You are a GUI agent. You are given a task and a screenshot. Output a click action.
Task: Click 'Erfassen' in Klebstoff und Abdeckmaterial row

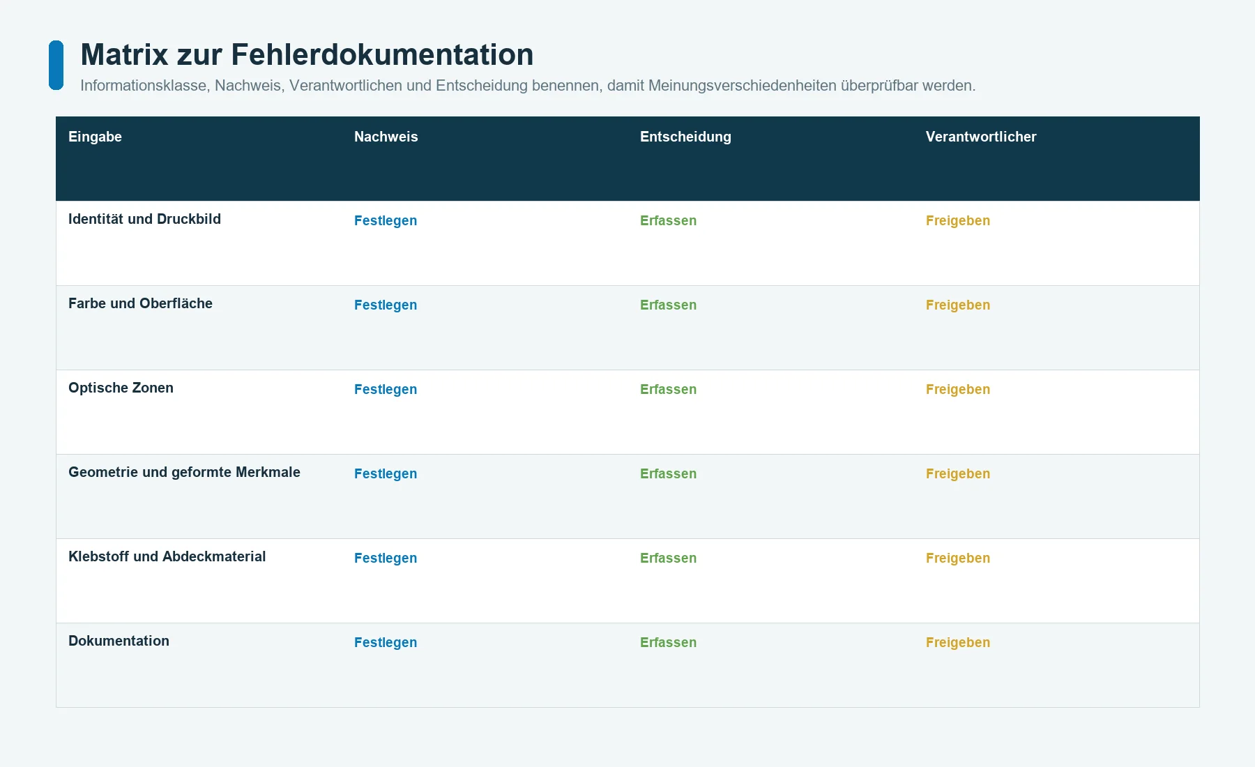(x=668, y=558)
